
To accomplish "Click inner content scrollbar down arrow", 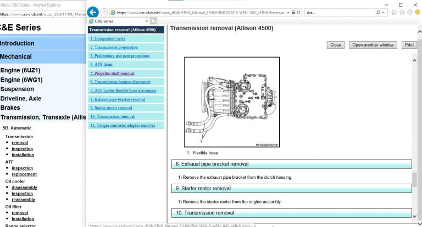I will 414,216.
